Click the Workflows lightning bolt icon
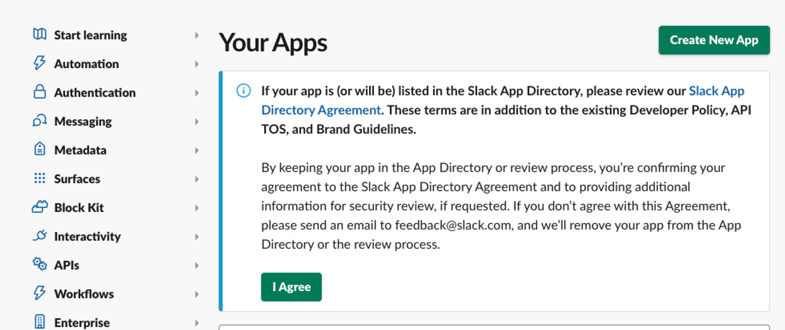 pos(40,293)
